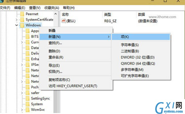The width and height of the screenshot is (185, 114).
Task: Expand the Curr tree node
Action: click(22, 42)
